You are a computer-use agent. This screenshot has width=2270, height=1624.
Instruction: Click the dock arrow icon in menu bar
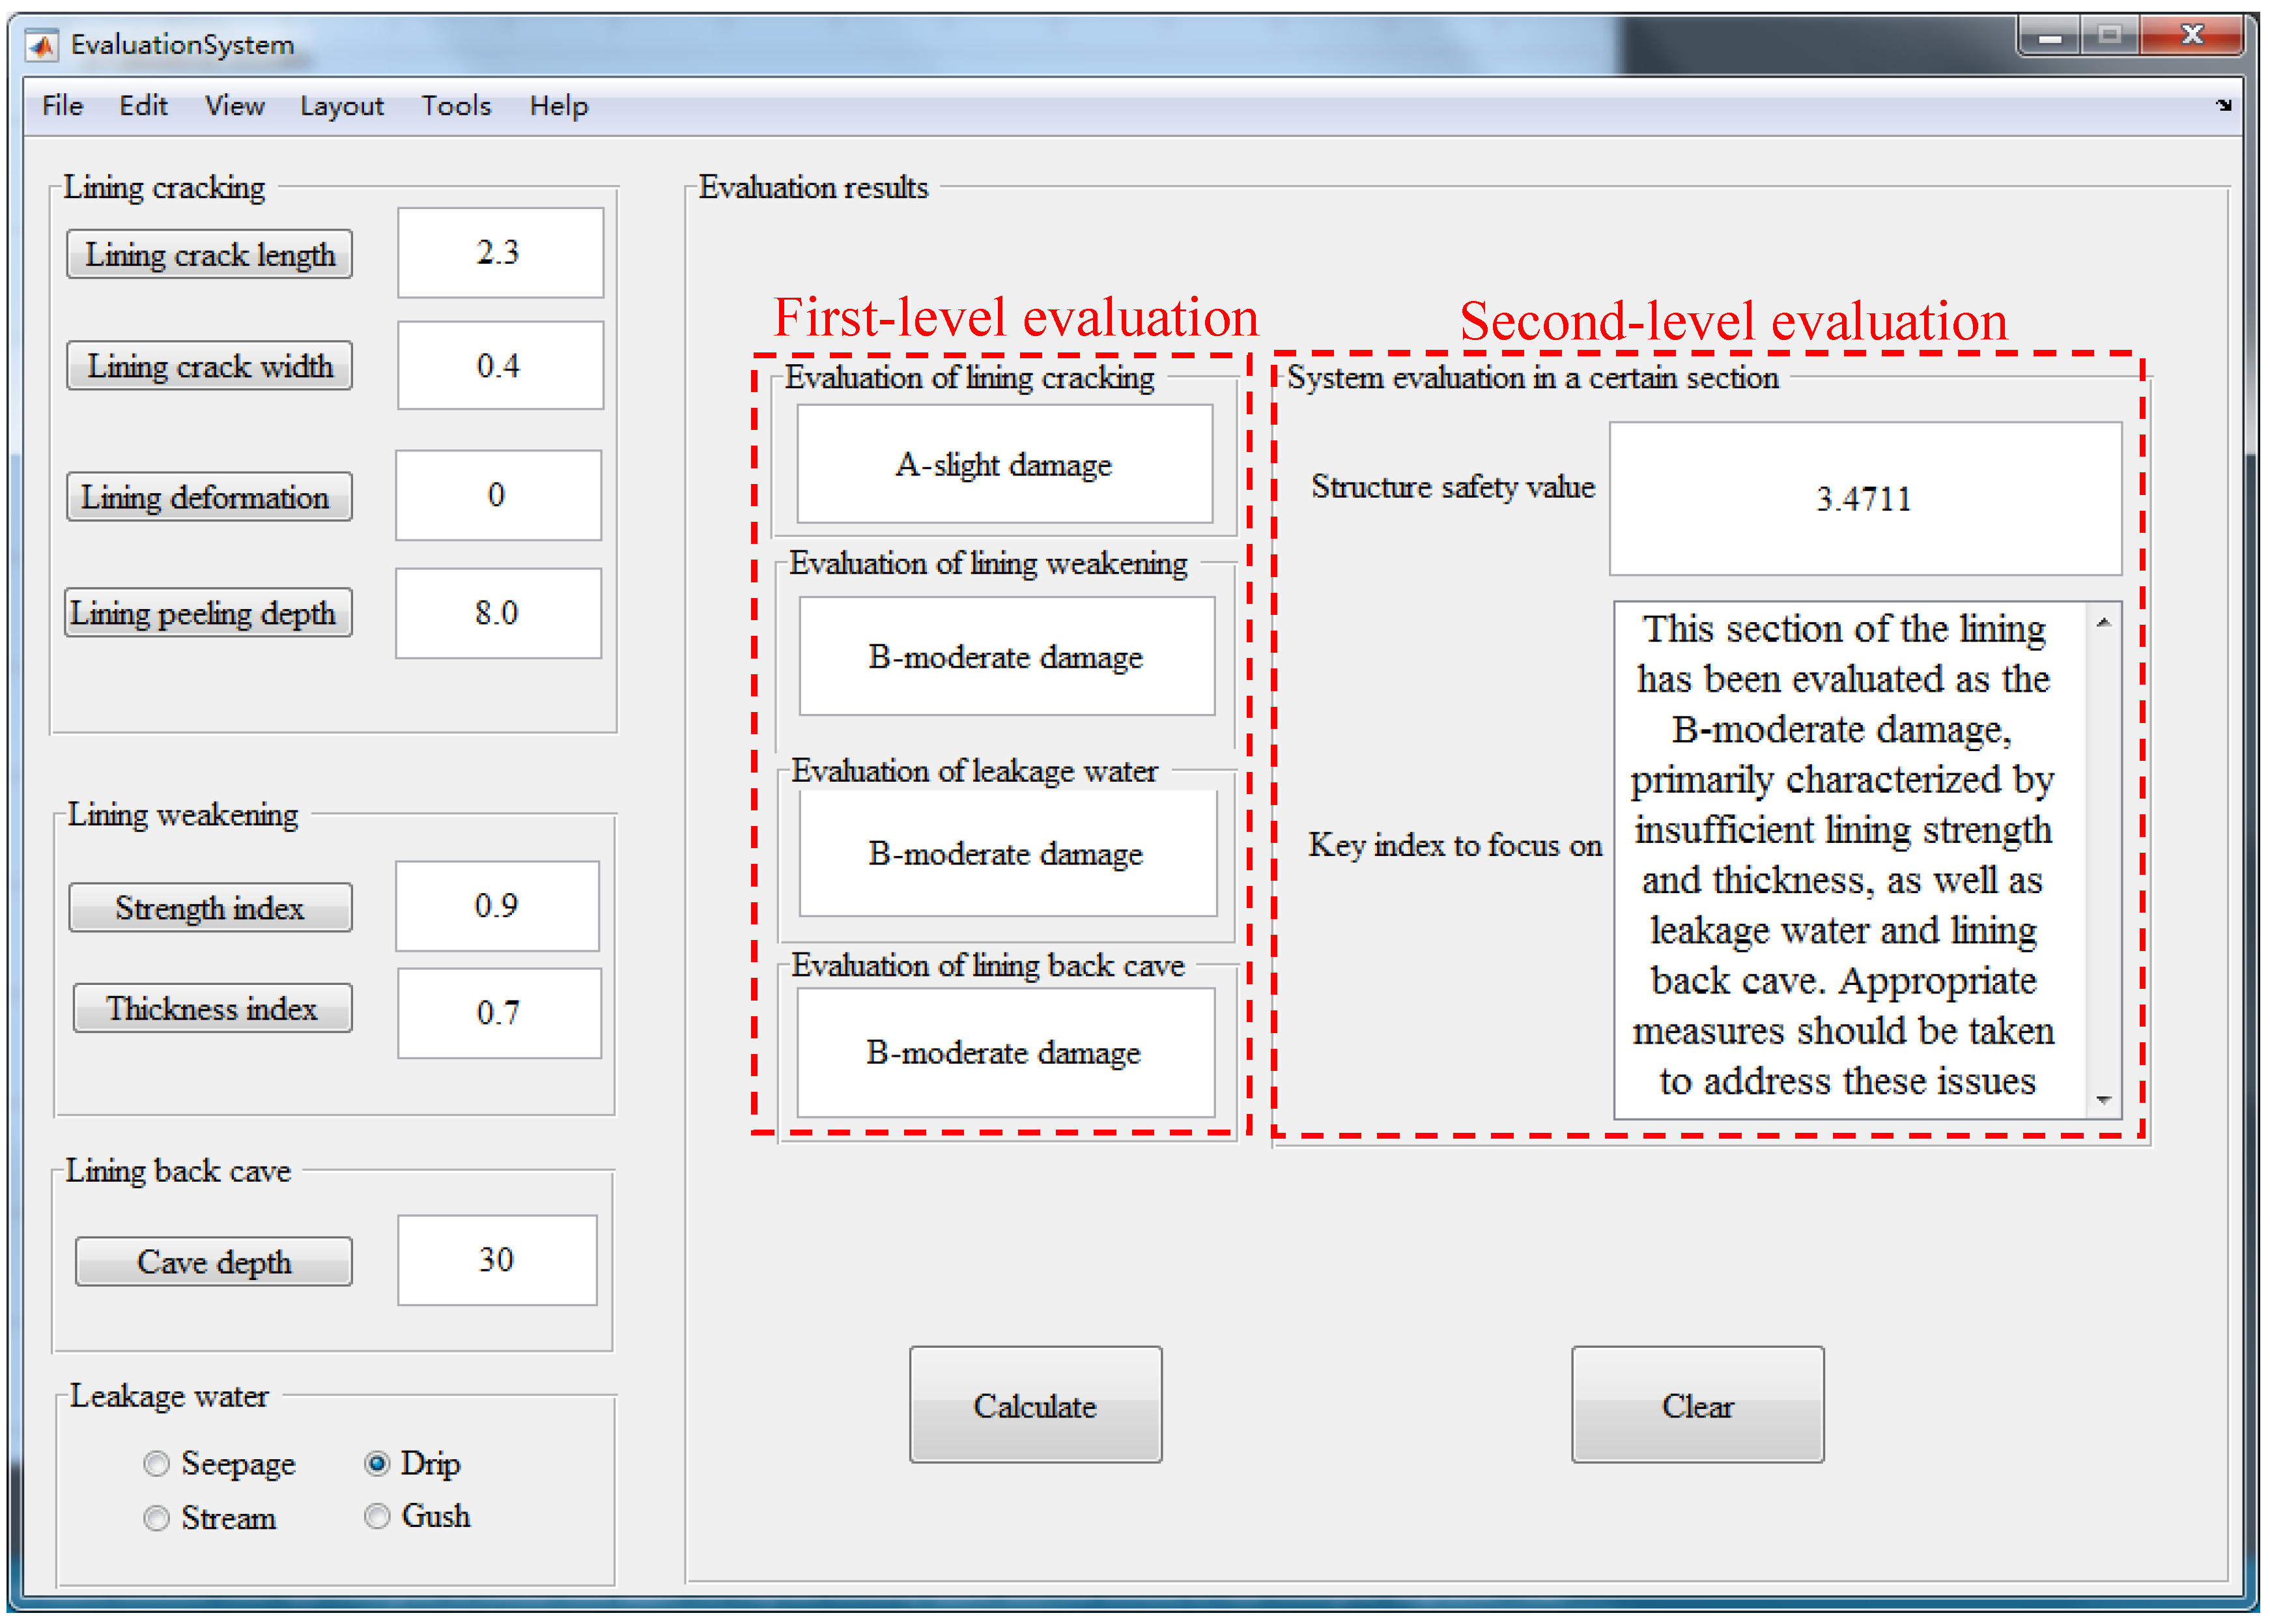[x=2223, y=105]
